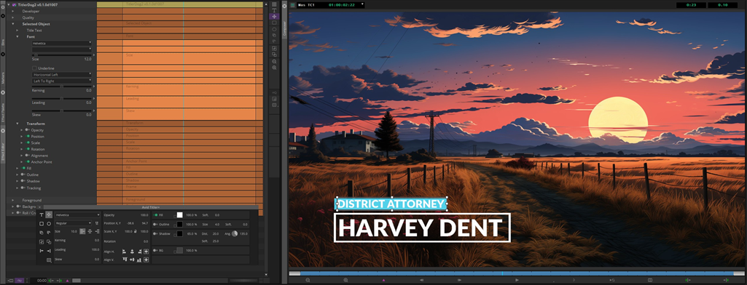Toggle Outline enable button in Titler+ panel
The height and width of the screenshot is (285, 747).
pos(155,224)
